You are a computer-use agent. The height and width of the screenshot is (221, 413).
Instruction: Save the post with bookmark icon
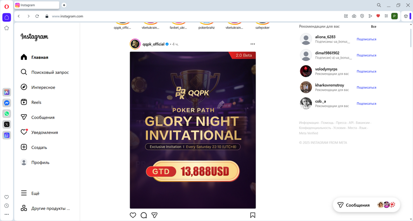pos(253,215)
